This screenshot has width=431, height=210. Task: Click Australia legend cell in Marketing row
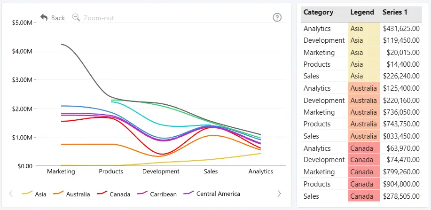tap(364, 112)
